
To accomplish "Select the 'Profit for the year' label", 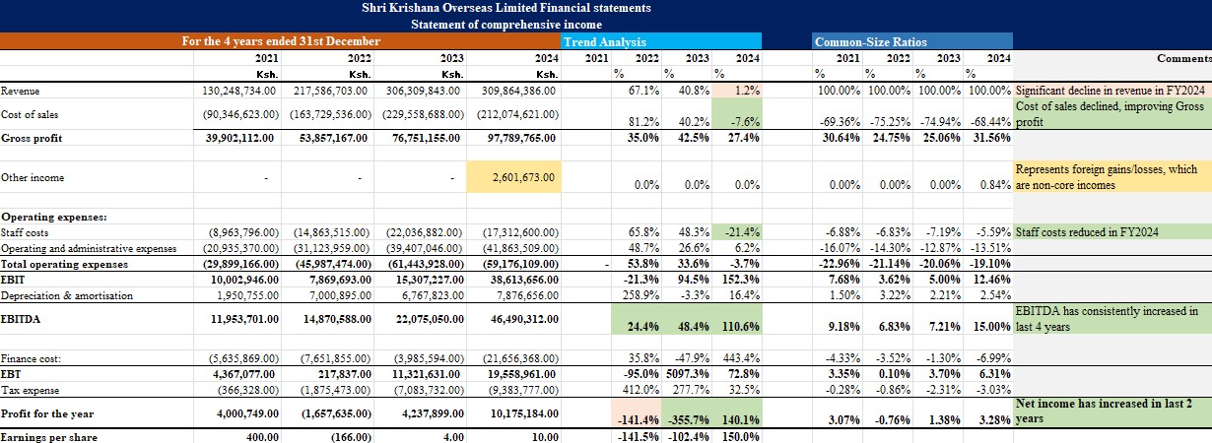I will (48, 414).
